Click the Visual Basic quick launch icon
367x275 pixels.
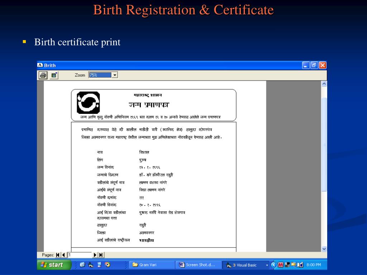91,265
